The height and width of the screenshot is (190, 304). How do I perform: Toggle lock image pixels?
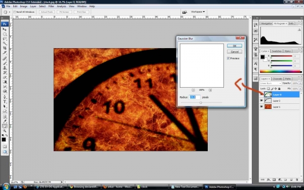[272, 89]
